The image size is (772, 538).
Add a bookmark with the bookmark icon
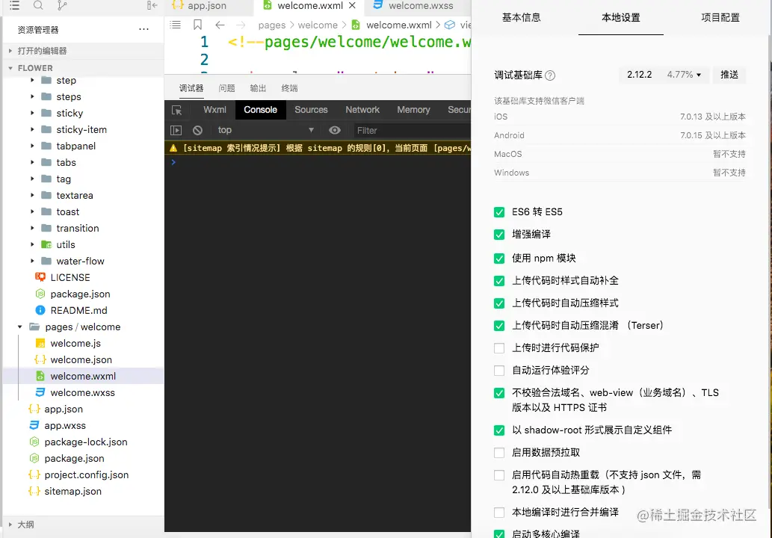pyautogui.click(x=197, y=25)
